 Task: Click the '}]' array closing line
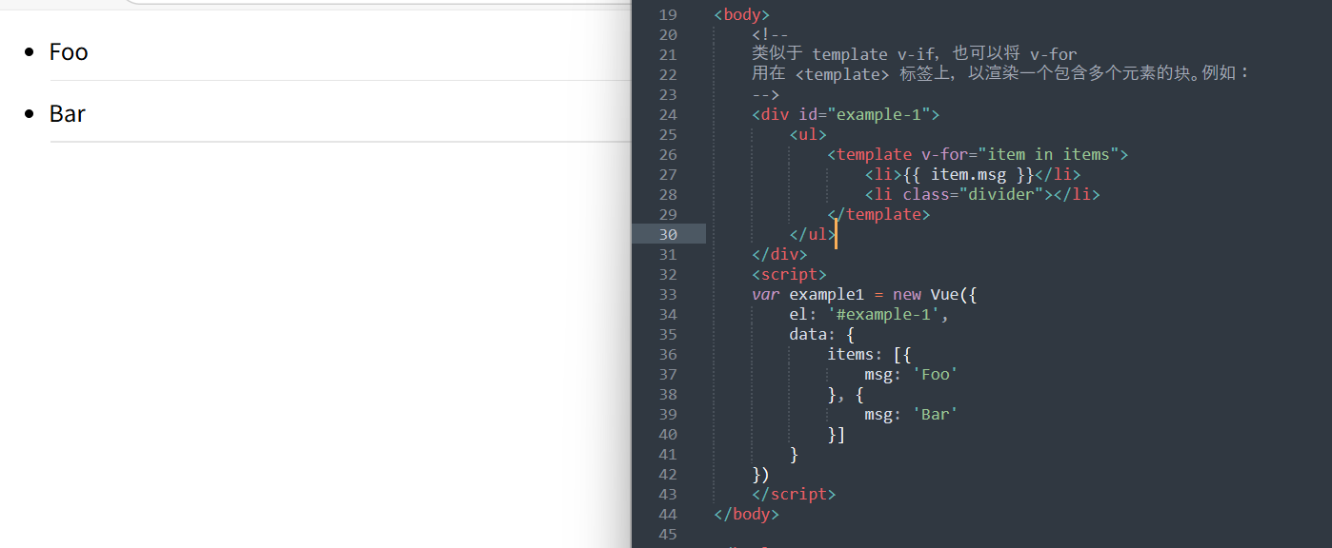[x=836, y=434]
